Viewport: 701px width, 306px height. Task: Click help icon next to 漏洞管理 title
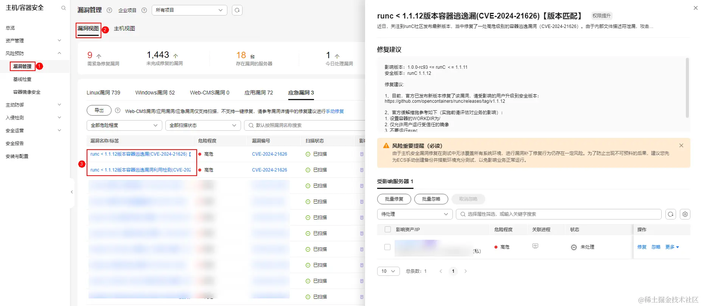click(x=109, y=10)
